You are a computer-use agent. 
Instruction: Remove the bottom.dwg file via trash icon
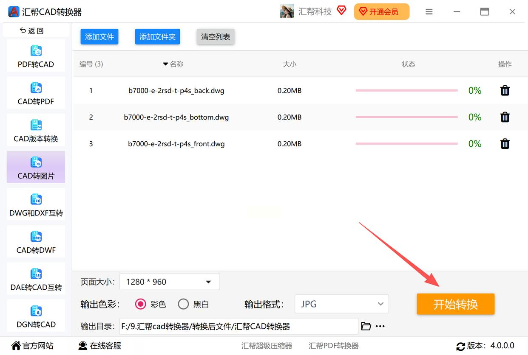(505, 117)
